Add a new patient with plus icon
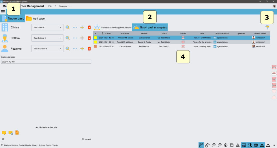This screenshot has width=277, height=148. pos(82,49)
